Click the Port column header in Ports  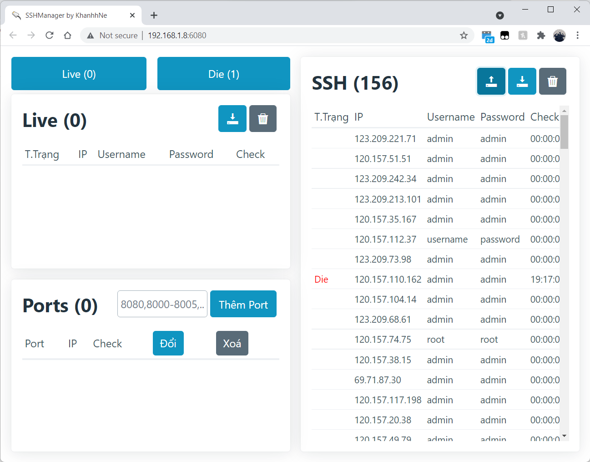point(35,344)
